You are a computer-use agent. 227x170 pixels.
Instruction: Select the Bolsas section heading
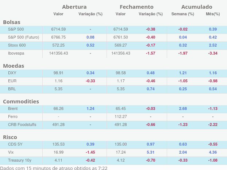point(12,22)
